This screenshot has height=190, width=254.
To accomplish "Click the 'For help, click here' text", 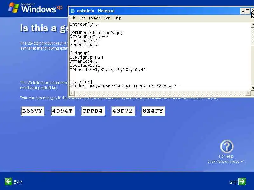I will tap(226, 159).
